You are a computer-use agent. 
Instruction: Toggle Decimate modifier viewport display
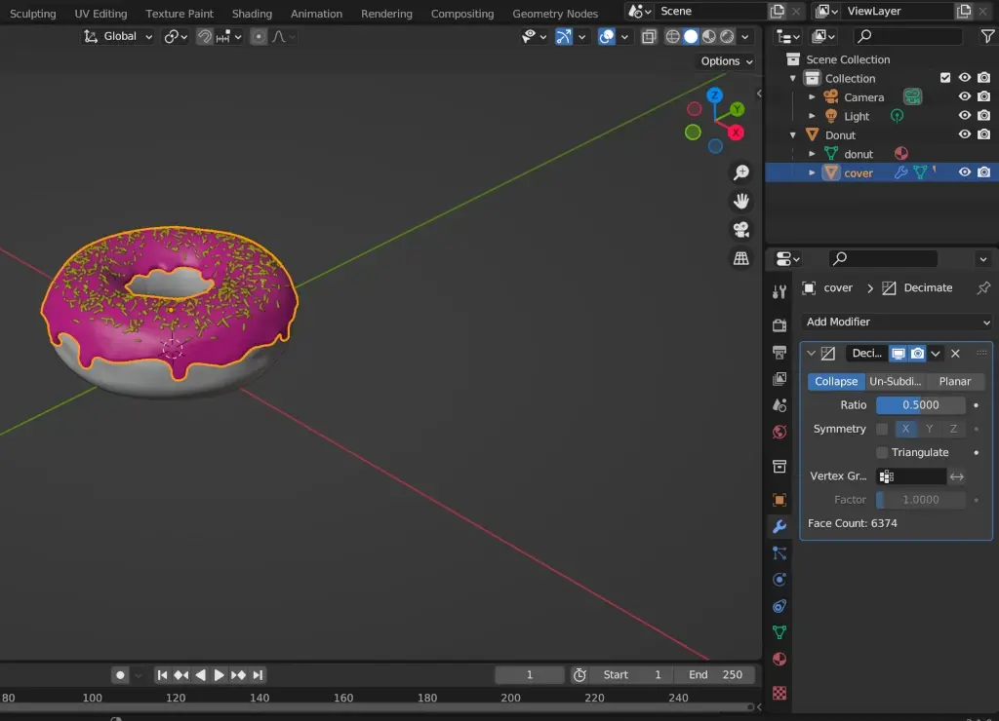pyautogui.click(x=899, y=353)
